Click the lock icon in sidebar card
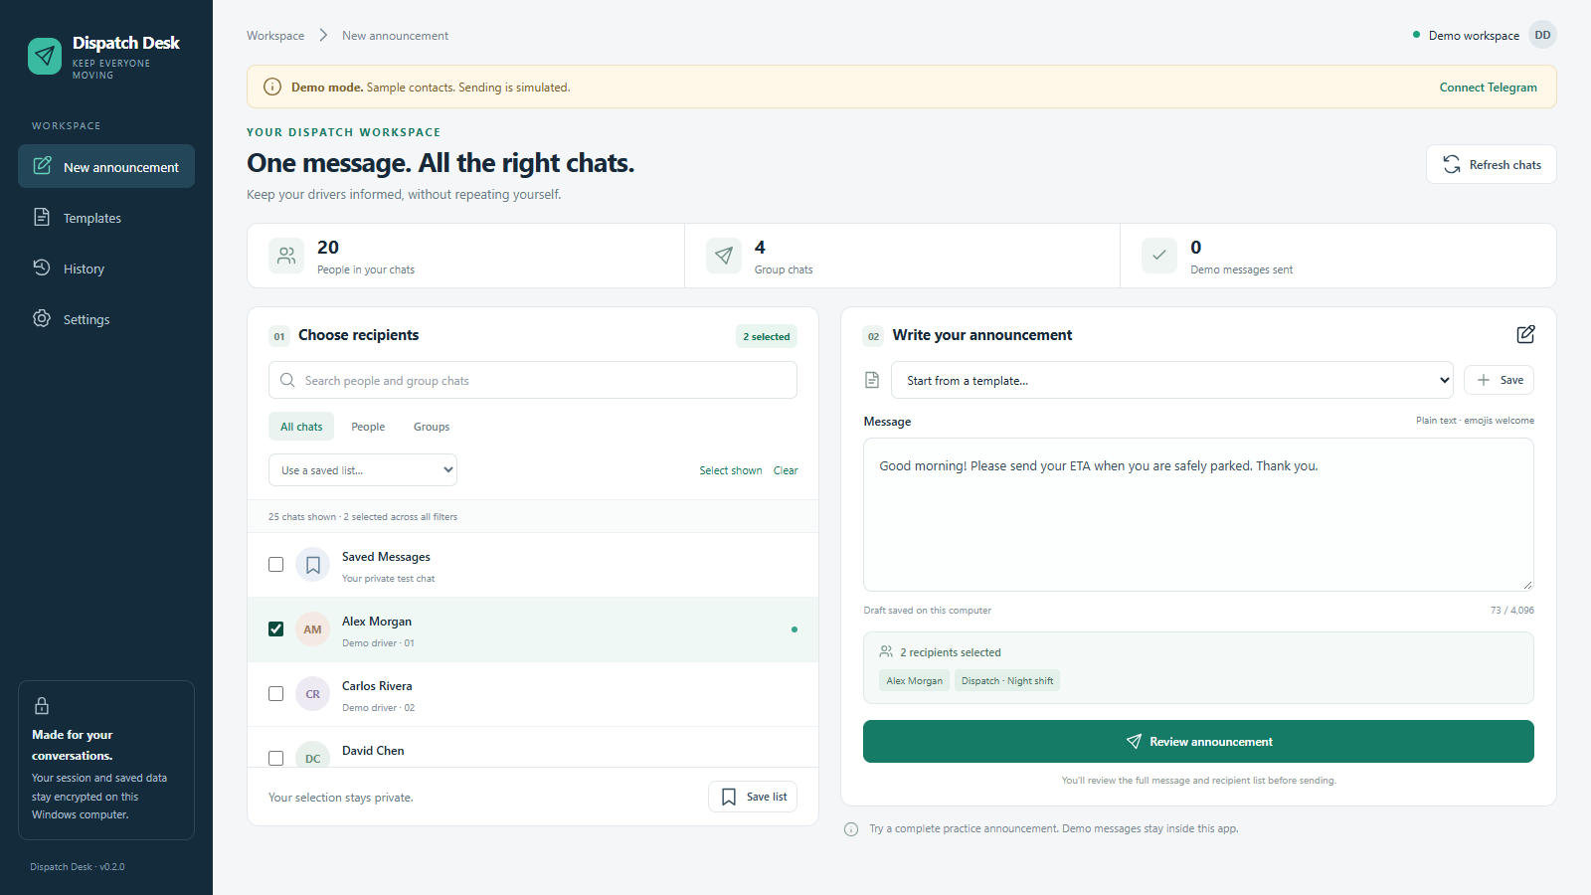 42,706
